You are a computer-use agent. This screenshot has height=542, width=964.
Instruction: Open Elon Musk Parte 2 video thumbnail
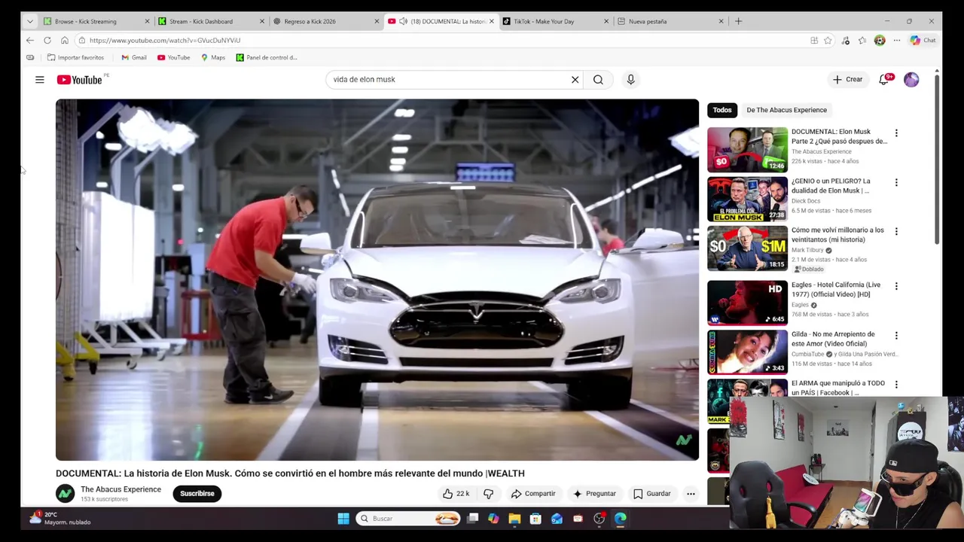point(747,150)
